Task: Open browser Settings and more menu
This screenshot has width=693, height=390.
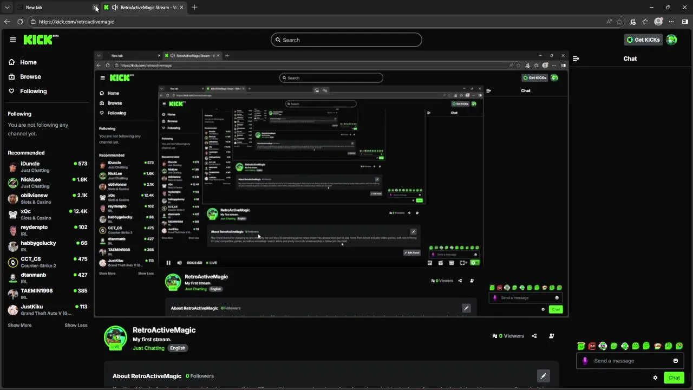Action: tap(671, 22)
